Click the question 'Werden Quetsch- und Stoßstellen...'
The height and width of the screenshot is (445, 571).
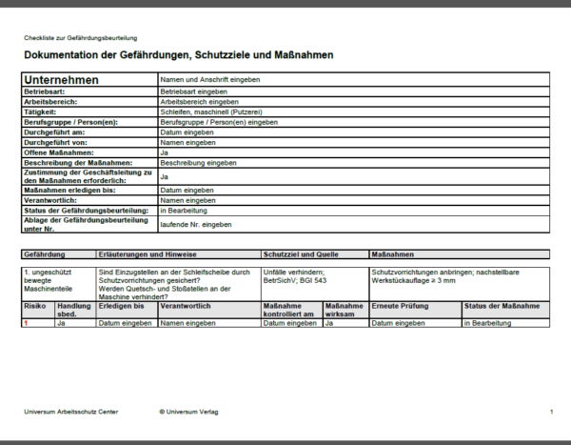[165, 293]
